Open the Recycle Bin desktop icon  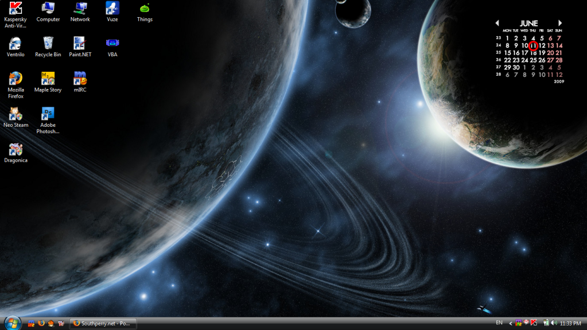tap(48, 47)
